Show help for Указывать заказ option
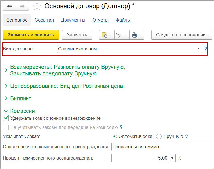Image resolution: width=214 pixels, height=169 pixels. (187, 136)
